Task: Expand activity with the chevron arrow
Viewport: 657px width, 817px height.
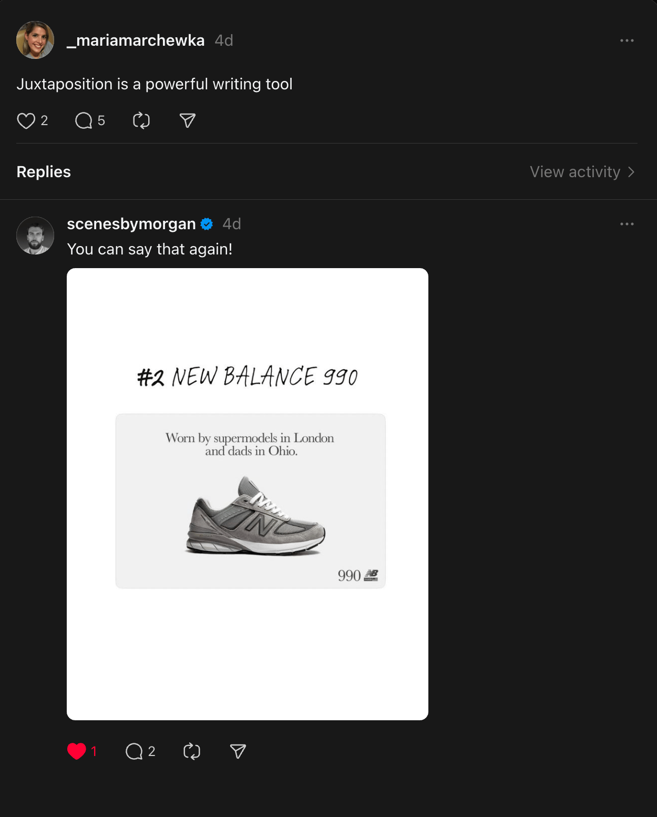Action: point(631,172)
